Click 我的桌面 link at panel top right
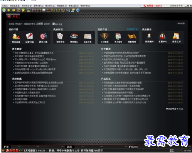 point(181,24)
